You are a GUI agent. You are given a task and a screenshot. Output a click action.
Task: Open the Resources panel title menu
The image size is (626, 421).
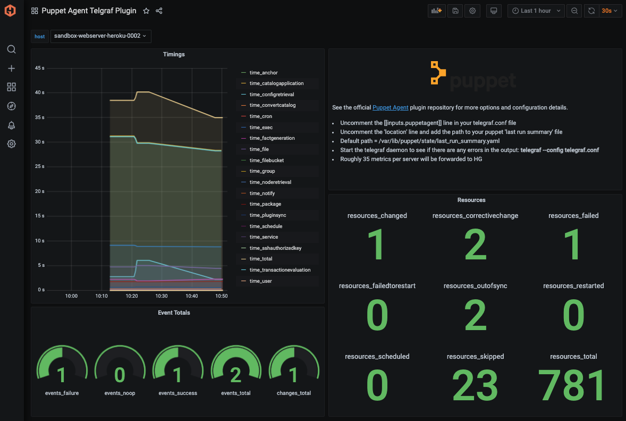471,200
